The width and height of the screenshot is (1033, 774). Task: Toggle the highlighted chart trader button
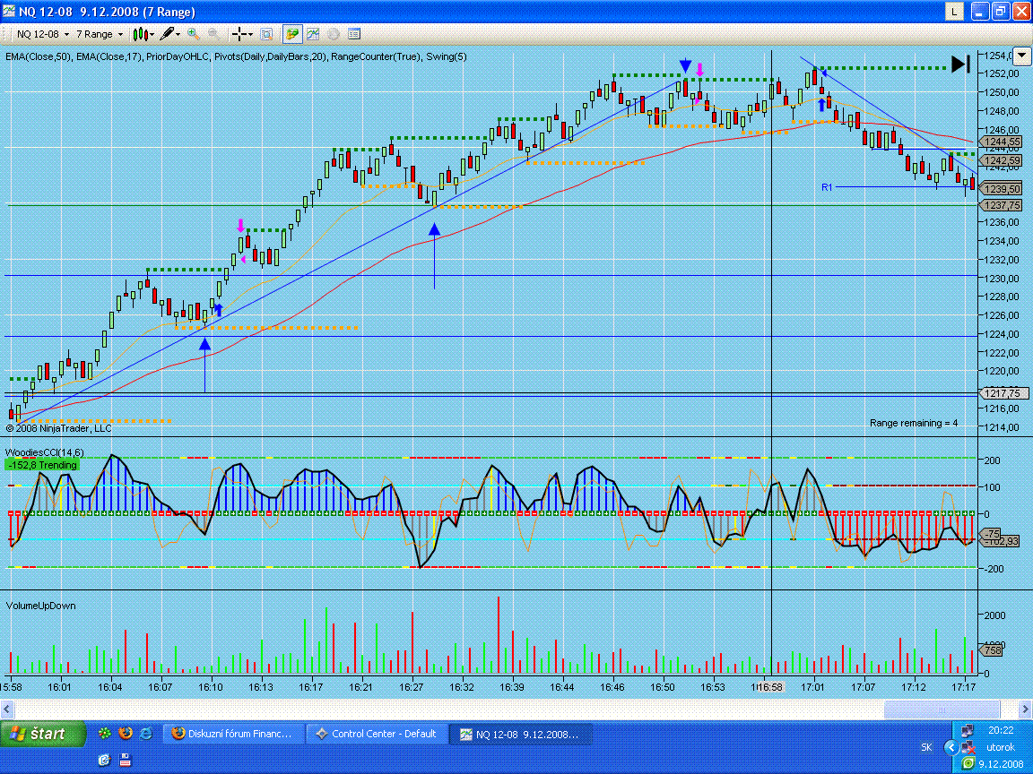point(292,34)
